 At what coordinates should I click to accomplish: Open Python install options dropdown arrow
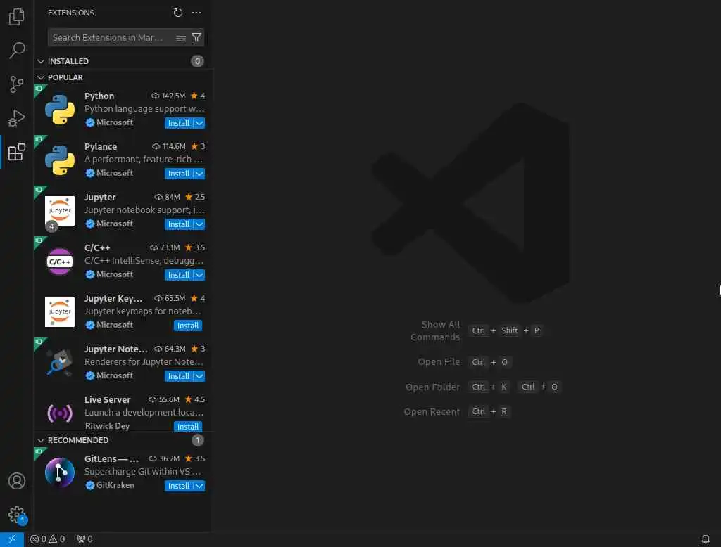[199, 123]
